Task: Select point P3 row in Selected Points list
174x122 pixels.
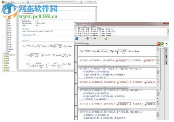Action: coord(121,33)
